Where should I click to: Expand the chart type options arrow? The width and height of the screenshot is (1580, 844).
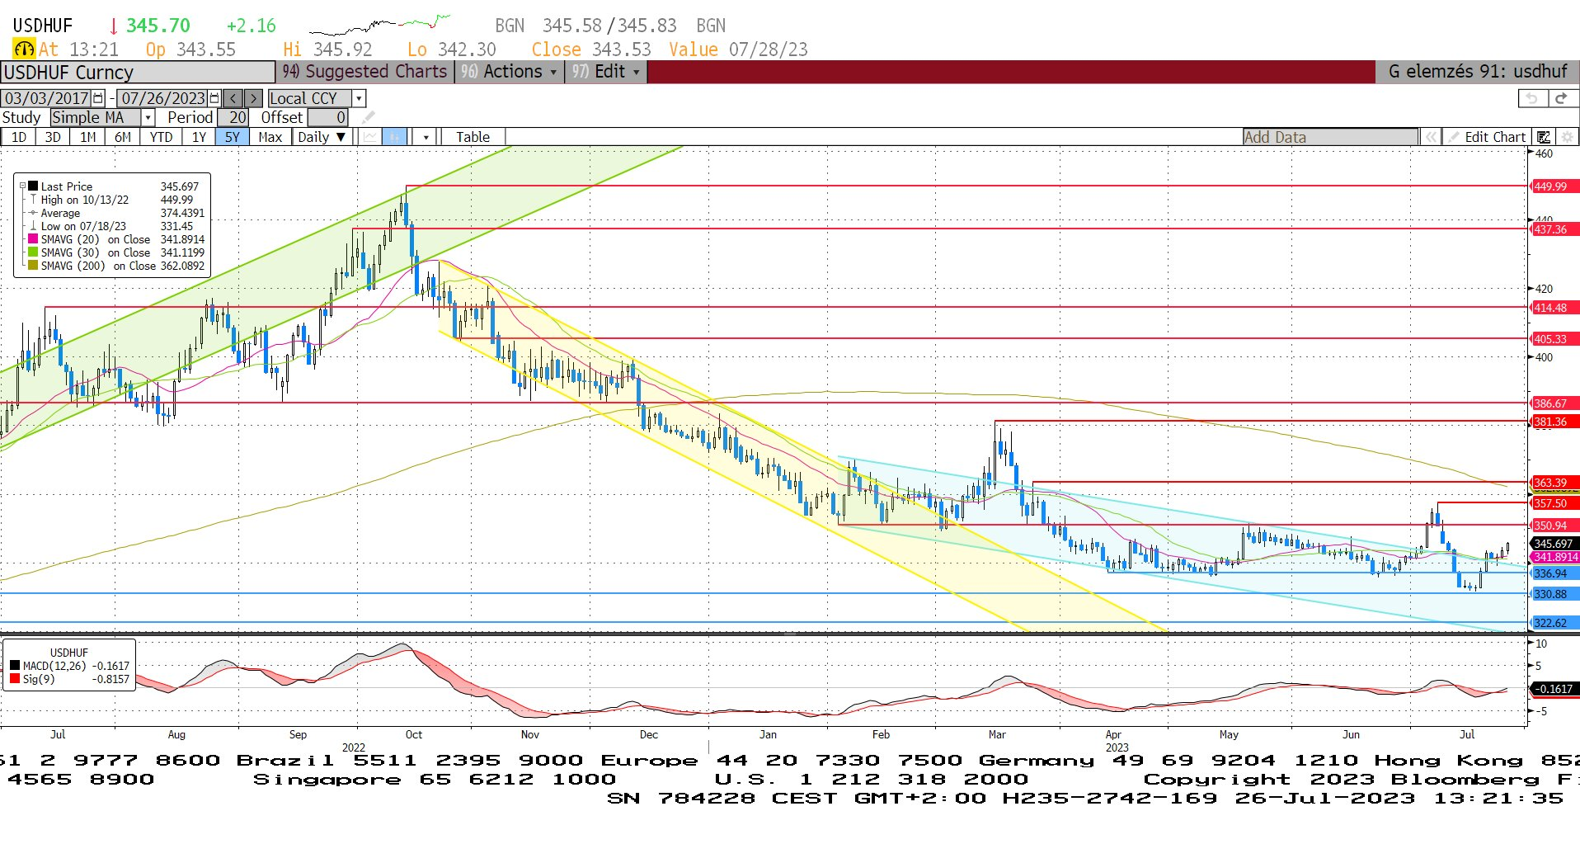point(426,137)
